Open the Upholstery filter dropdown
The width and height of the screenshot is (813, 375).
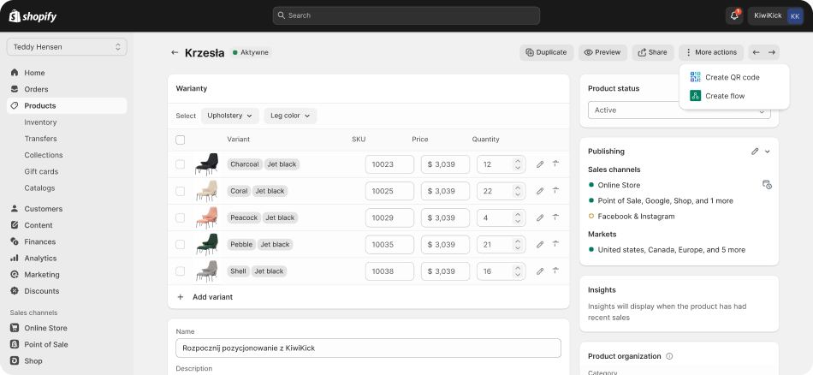[230, 116]
